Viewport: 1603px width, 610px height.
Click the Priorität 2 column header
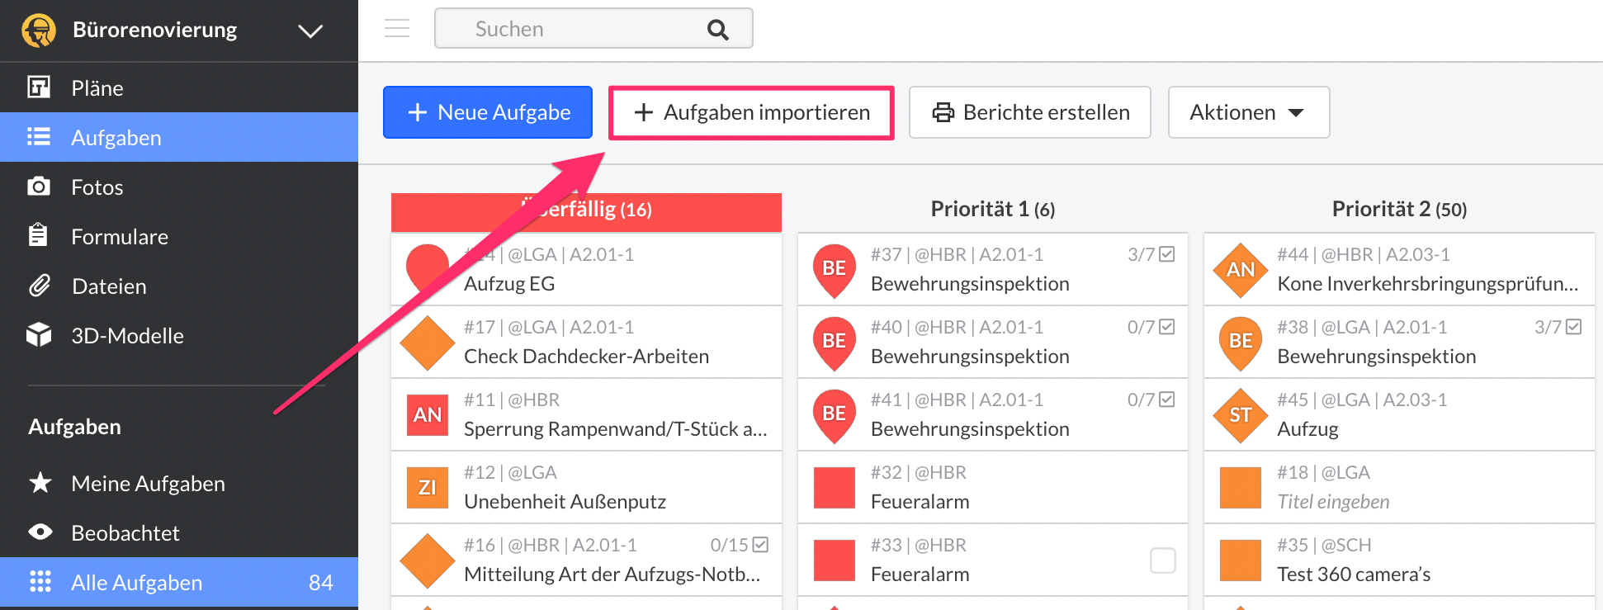point(1398,209)
